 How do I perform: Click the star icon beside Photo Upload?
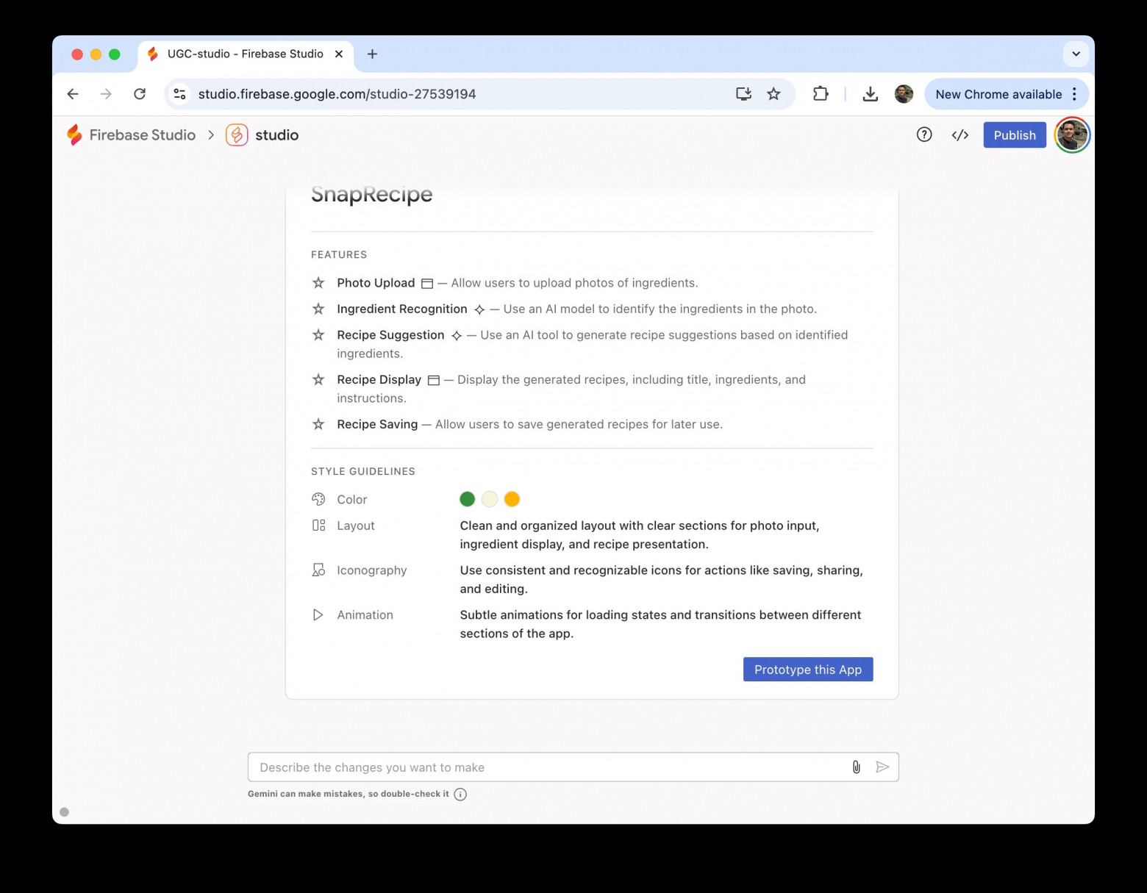pos(318,283)
